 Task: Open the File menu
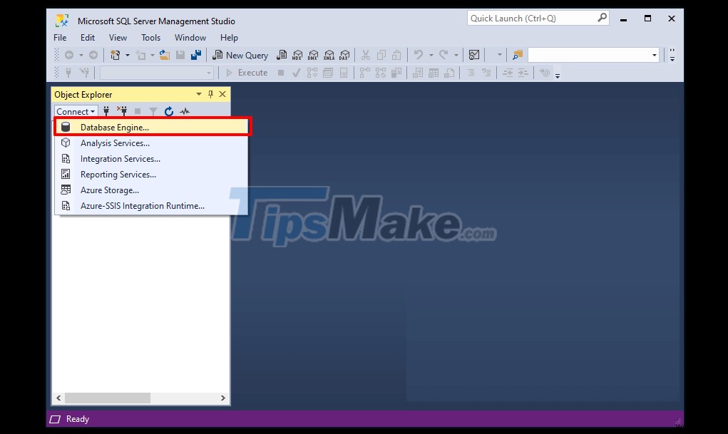pyautogui.click(x=60, y=38)
